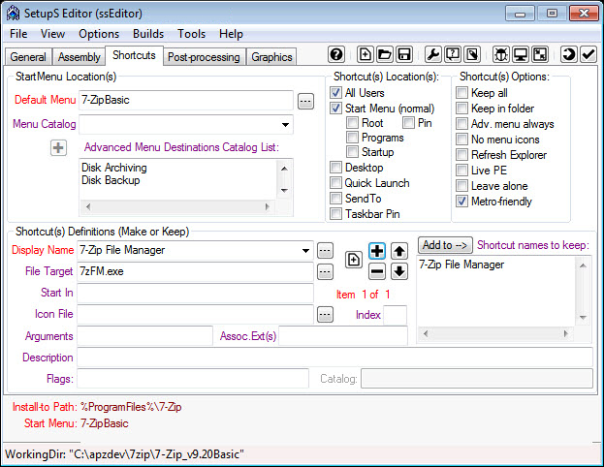Screen dimensions: 604x467
Task: Click the wrench tools toolbar icon
Action: click(433, 54)
